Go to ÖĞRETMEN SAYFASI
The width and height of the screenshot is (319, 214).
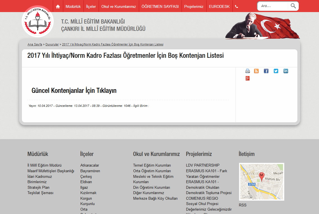pyautogui.click(x=160, y=6)
